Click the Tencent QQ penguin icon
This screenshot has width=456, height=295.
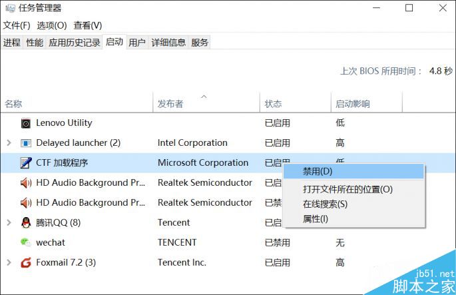pyautogui.click(x=26, y=223)
